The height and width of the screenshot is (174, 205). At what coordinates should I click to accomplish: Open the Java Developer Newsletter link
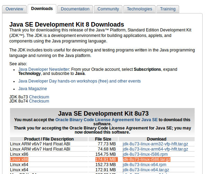(44, 69)
